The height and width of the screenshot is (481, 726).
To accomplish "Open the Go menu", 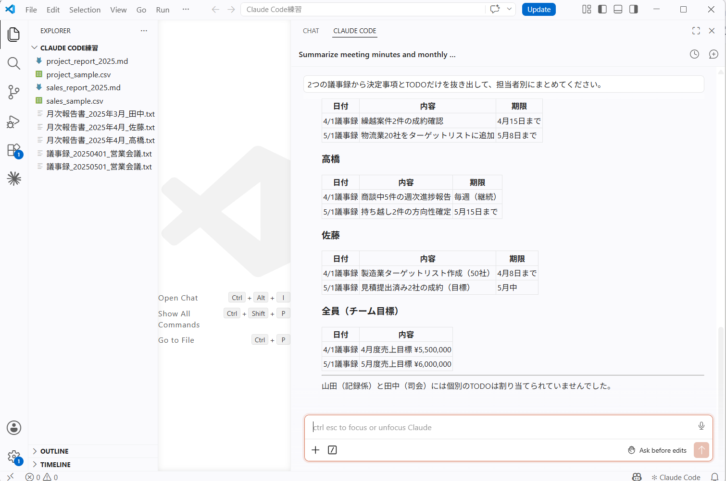I will [141, 10].
